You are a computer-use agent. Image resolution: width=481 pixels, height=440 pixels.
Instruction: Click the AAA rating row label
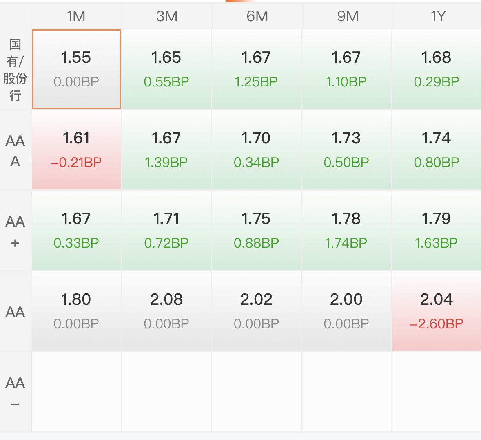pos(16,150)
